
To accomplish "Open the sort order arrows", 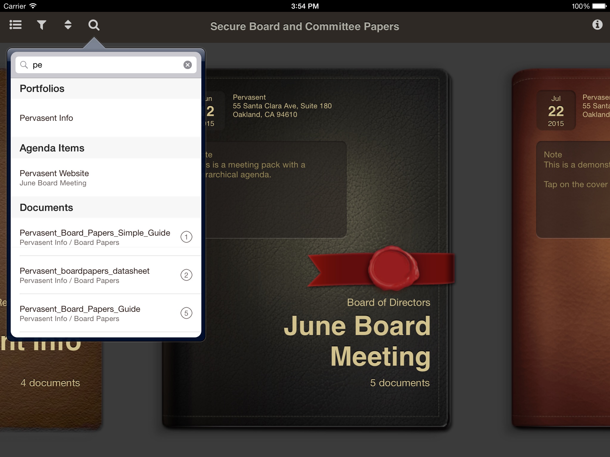I will coord(68,25).
